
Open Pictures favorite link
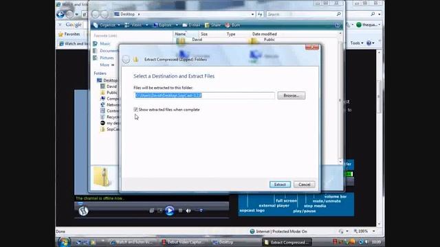coord(104,58)
